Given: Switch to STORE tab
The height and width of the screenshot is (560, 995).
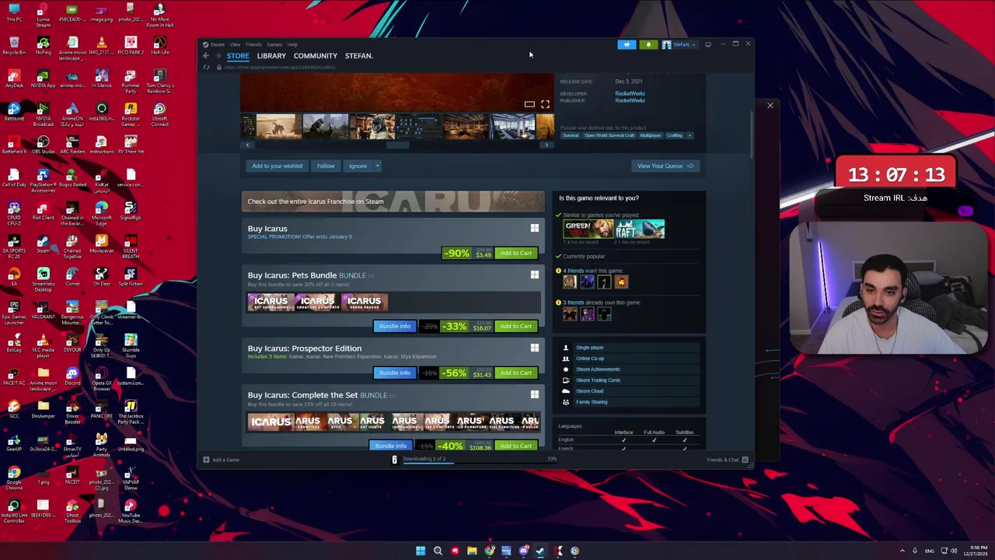Looking at the screenshot, I should (x=238, y=56).
